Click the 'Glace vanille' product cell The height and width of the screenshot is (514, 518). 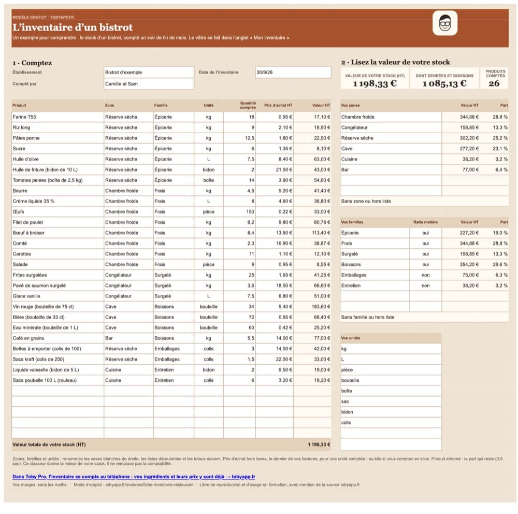[x=57, y=296]
